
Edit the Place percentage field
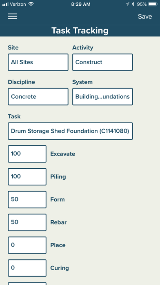tap(27, 245)
